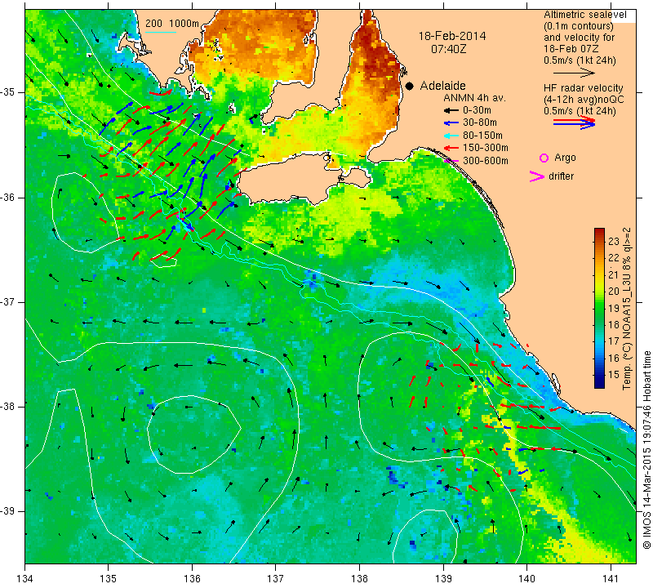This screenshot has width=653, height=588.
Task: Click the 'ANMN 4h av.' legend heading
Action: [x=474, y=98]
